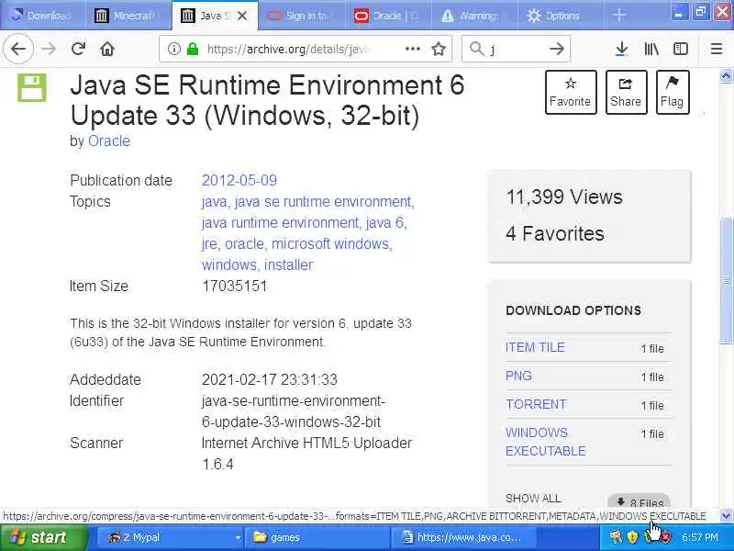Screen dimensions: 734x551
Task: Download the TORRENT file
Action: pos(536,404)
